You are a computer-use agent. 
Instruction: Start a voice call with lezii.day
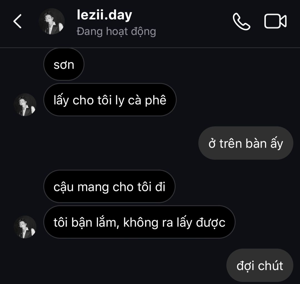[x=241, y=21]
